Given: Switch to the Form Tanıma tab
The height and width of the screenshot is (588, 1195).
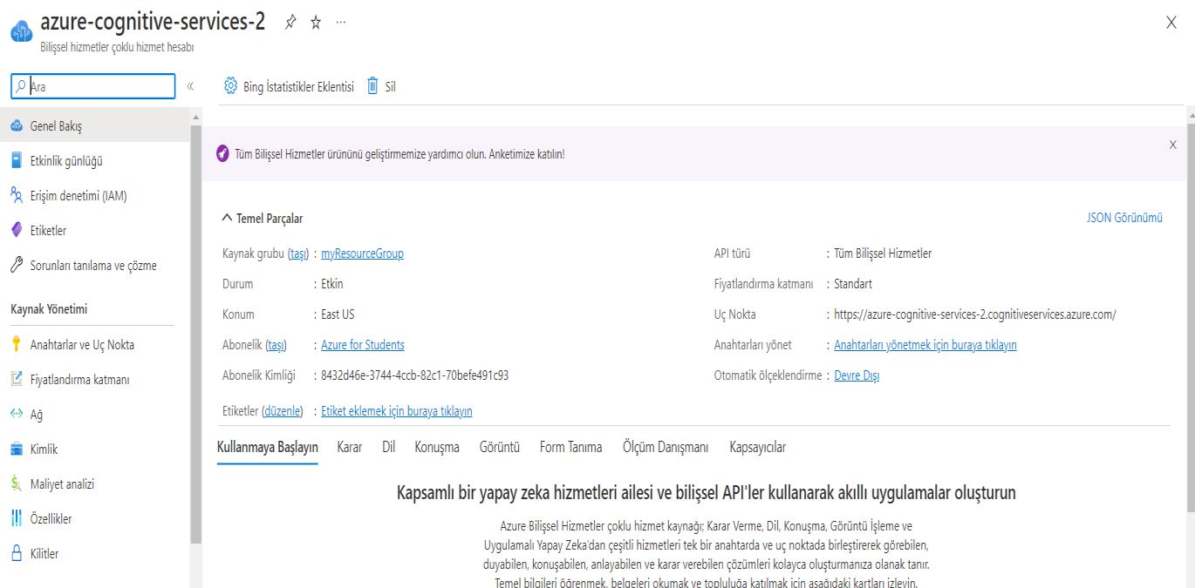Looking at the screenshot, I should [x=571, y=447].
